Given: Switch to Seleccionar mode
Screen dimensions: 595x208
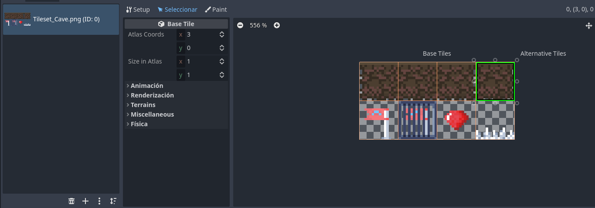Looking at the screenshot, I should [x=177, y=10].
